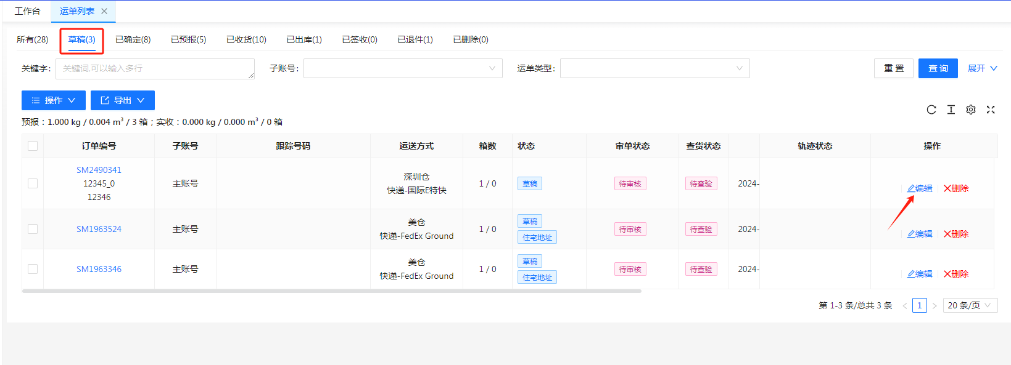Edit order SM1963346
This screenshot has width=1011, height=365.
pyautogui.click(x=920, y=274)
